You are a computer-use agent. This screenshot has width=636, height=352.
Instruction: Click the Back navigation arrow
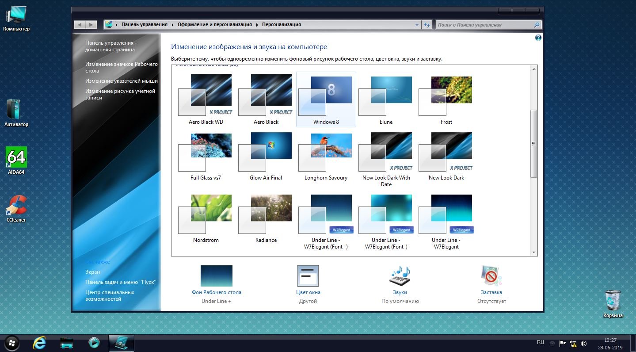(80, 25)
